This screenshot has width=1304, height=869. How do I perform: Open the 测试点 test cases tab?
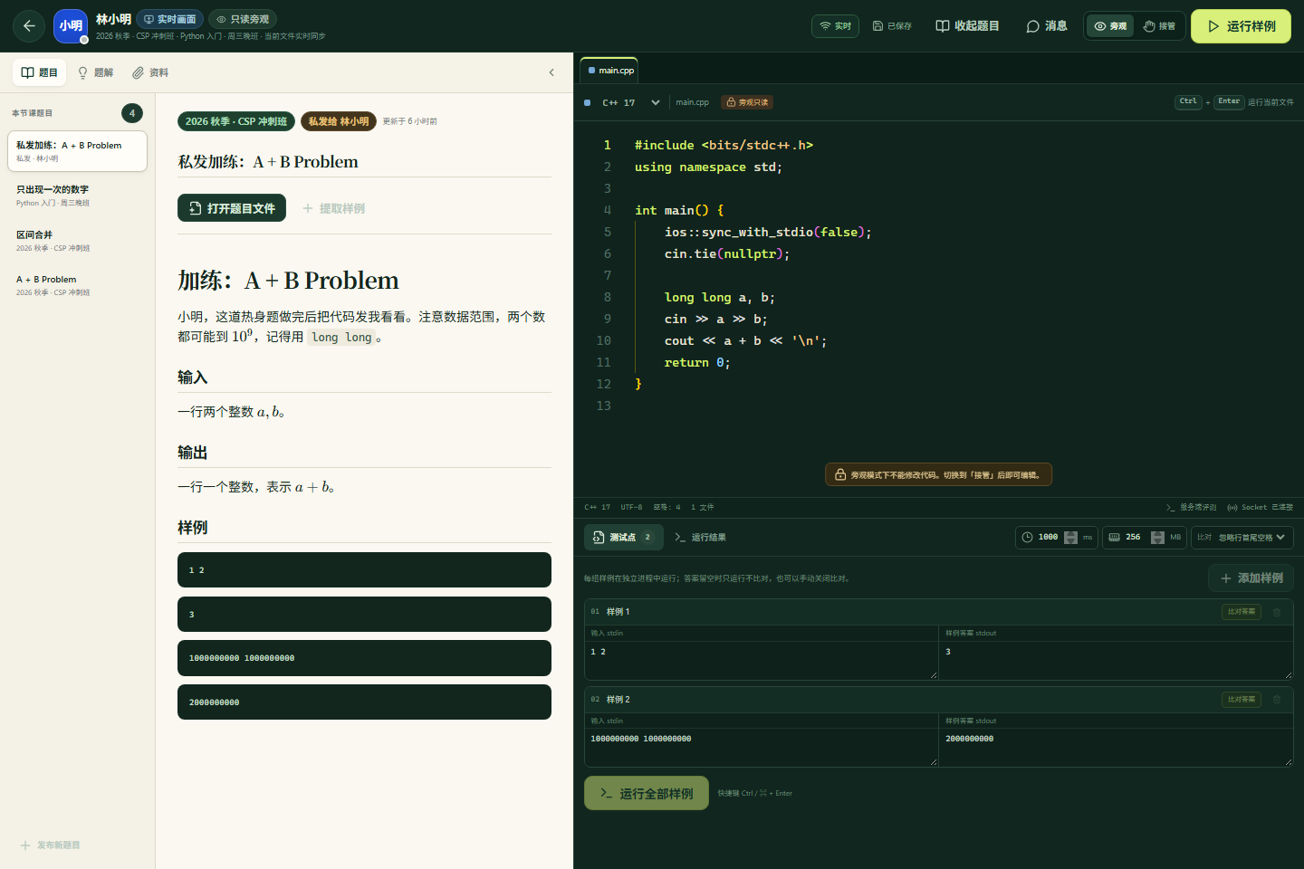623,537
